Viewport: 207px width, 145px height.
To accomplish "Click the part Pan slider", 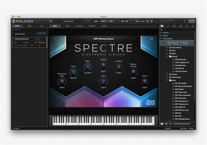I will 40,46.
